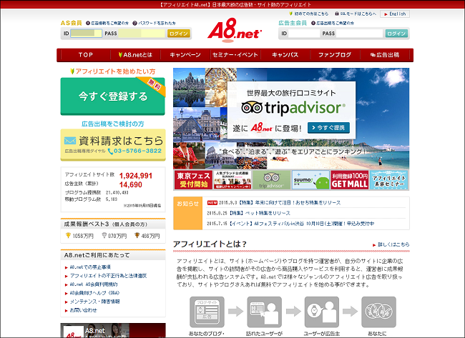Select the 広告出稿 menu item
Image resolution: width=465 pixels, height=338 pixels.
[x=385, y=55]
